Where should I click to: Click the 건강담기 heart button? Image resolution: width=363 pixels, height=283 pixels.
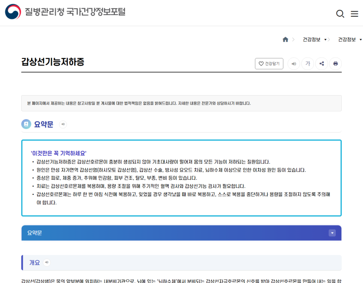[x=269, y=63]
